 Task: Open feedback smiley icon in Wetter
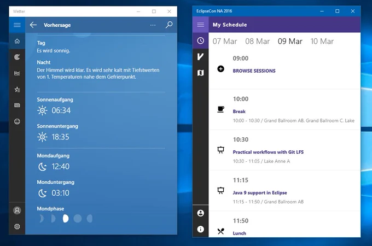pyautogui.click(x=17, y=121)
